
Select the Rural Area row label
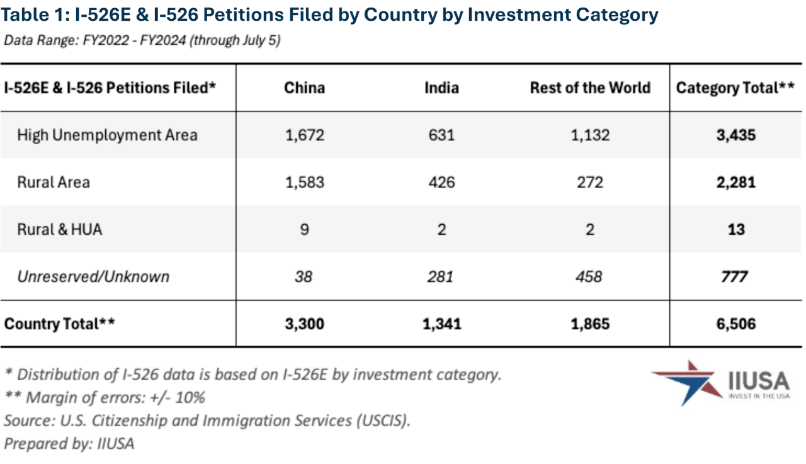point(54,182)
